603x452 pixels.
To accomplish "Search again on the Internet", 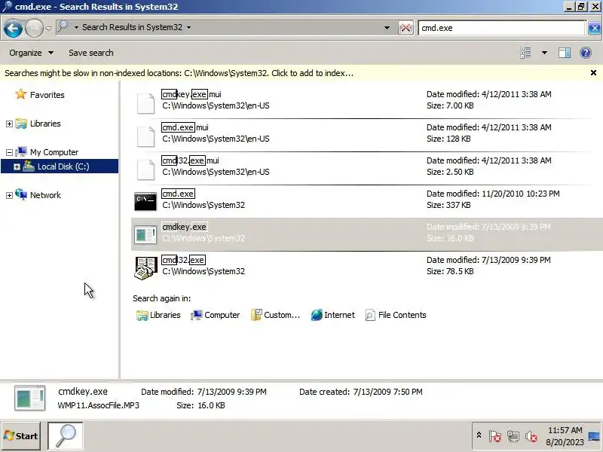I will pos(333,315).
